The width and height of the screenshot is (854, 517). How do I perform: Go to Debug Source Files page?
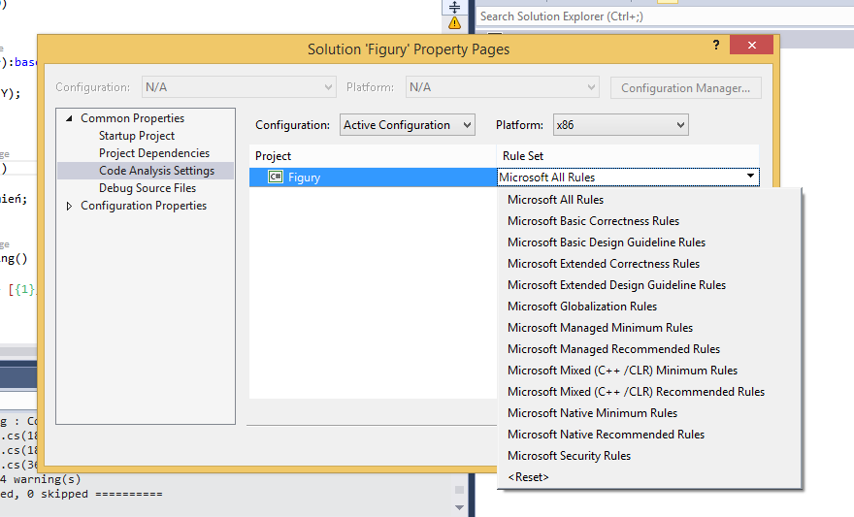point(148,188)
